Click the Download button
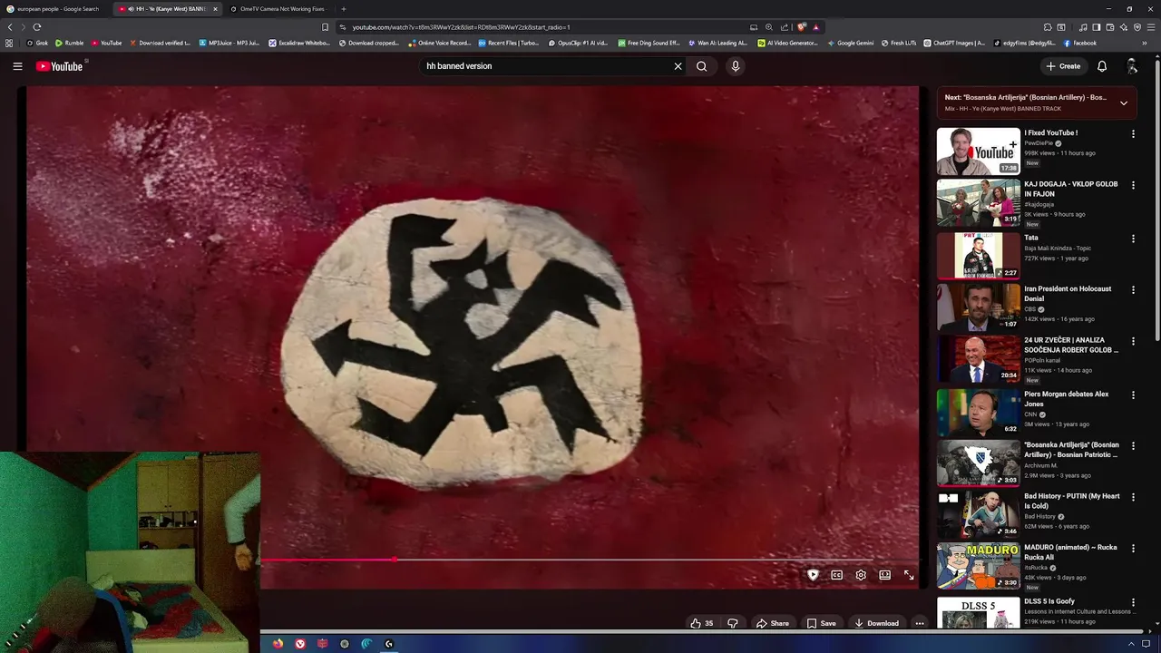 tap(876, 623)
